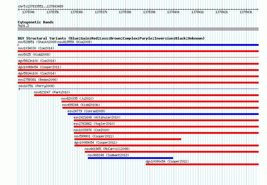This screenshot has width=267, height=185.
Task: Select the tiny red nsv528851 marker
Action: [x=18, y=45]
